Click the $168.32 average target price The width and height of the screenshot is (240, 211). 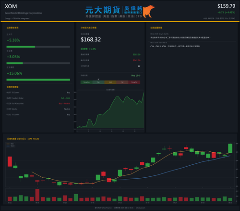point(91,40)
